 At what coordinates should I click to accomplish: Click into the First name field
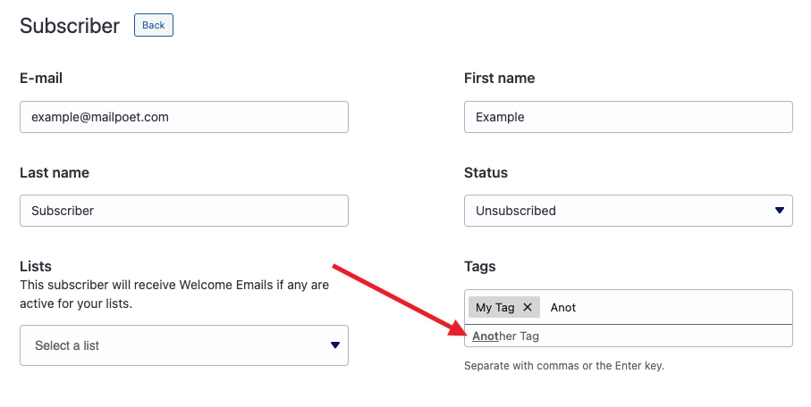(x=628, y=117)
